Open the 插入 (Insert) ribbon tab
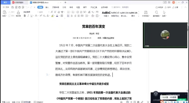 (x=47, y=7)
